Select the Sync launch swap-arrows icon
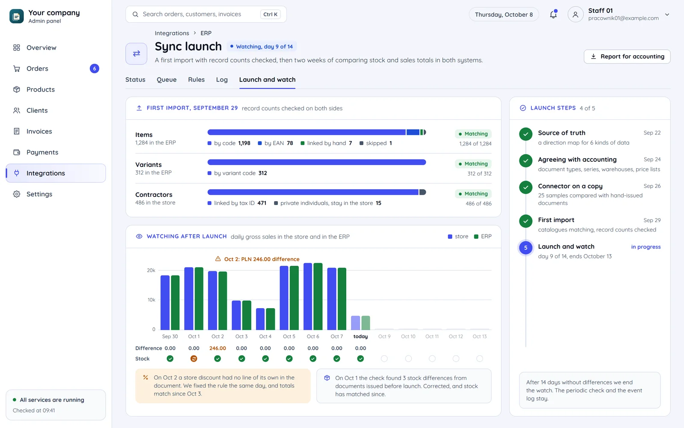Viewport: 684px width, 428px height. [x=136, y=53]
